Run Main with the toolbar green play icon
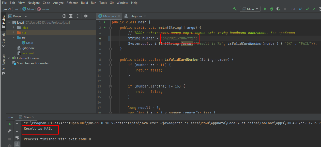321x147 pixels. pos(265,9)
